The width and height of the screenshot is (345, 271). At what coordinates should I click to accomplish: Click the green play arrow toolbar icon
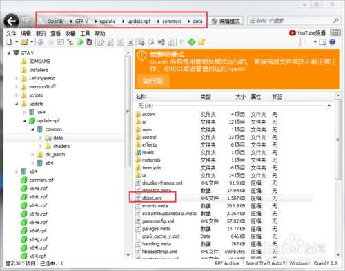click(80, 42)
